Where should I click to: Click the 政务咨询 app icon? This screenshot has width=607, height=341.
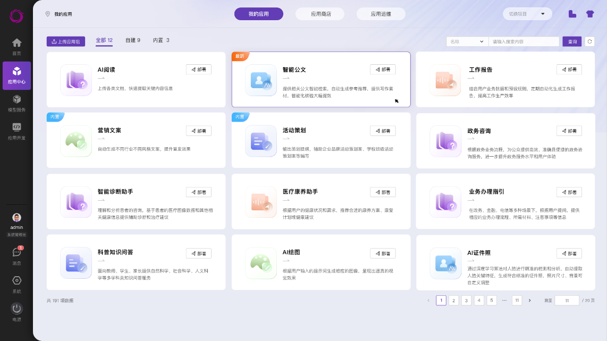tap(445, 141)
